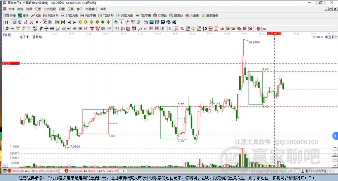Expand the 日 period dropdown
The image size is (338, 181).
click(10, 22)
